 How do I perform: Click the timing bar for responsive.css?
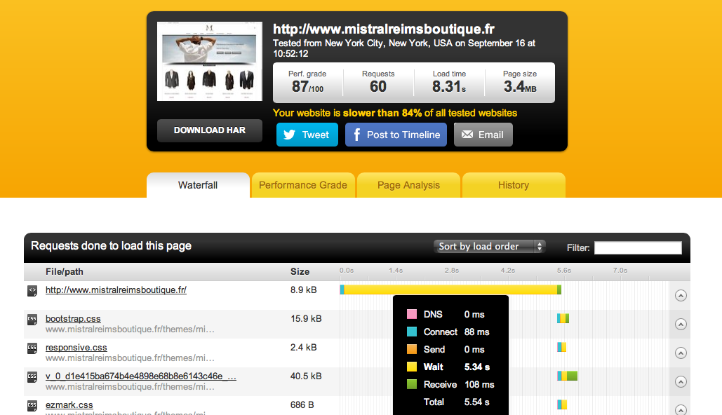[561, 347]
